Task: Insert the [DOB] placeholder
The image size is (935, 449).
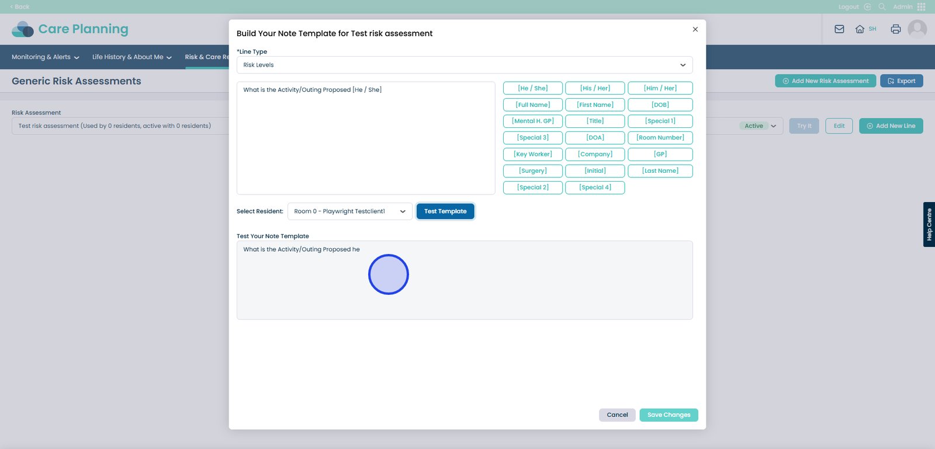Action: (x=660, y=105)
